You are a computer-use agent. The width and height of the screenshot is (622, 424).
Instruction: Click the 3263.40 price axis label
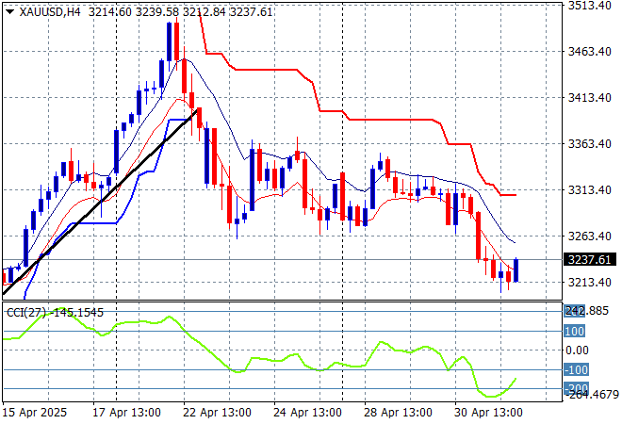[589, 236]
